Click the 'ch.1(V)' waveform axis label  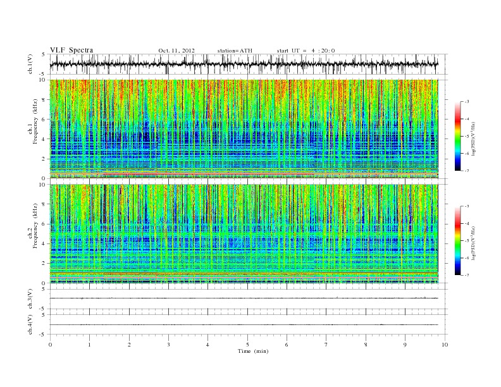30,64
